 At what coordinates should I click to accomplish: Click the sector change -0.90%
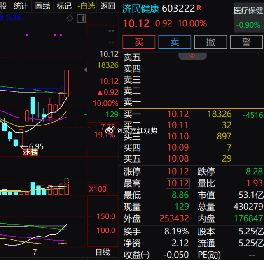point(248,25)
